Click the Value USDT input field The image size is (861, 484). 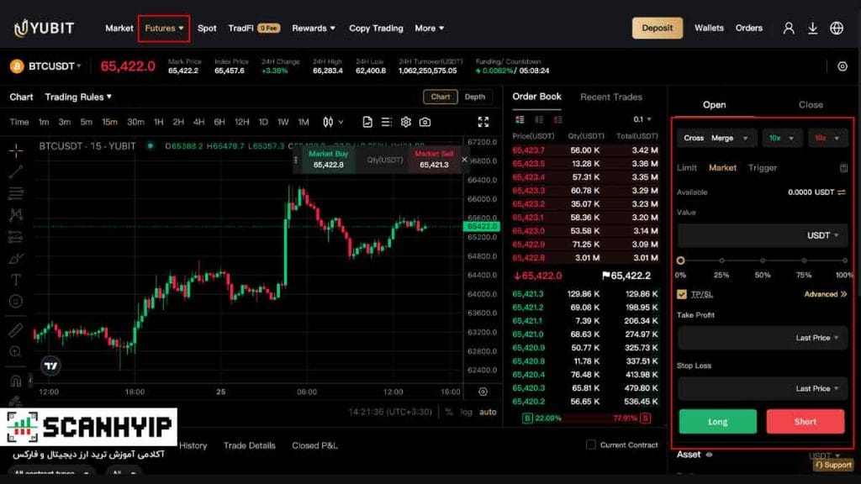tap(762, 235)
